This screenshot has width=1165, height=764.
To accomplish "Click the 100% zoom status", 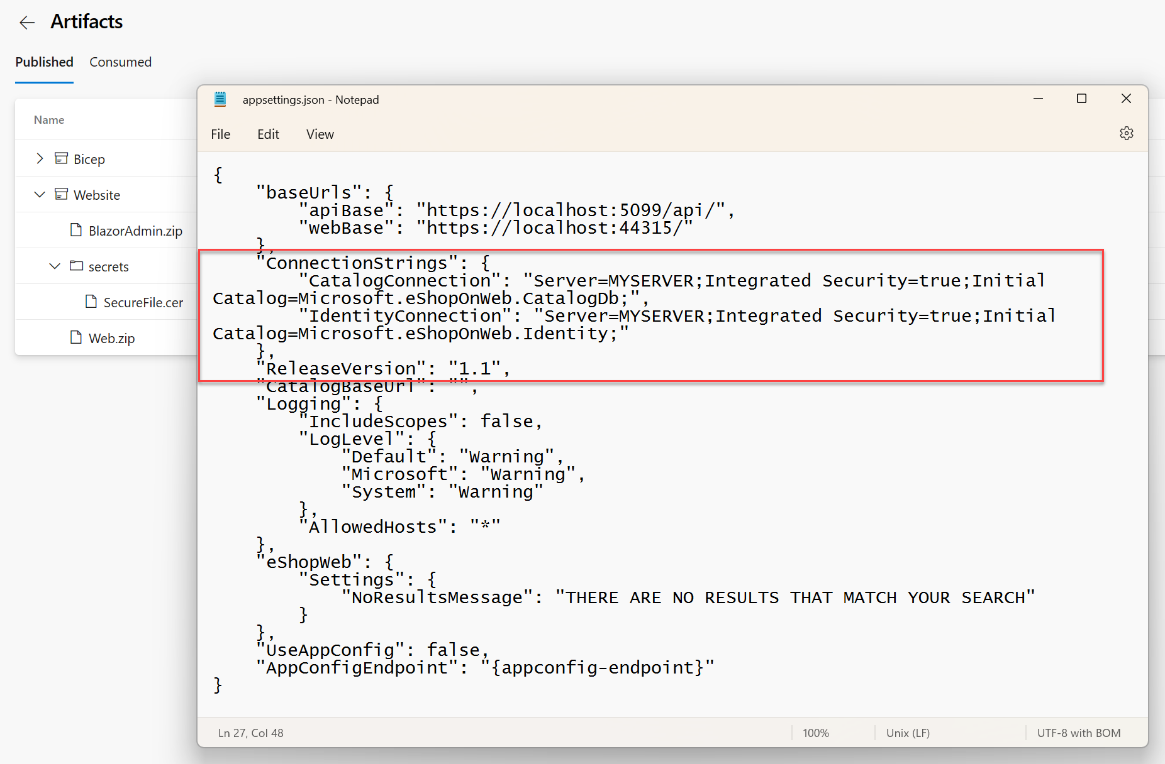I will 815,733.
